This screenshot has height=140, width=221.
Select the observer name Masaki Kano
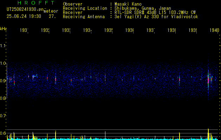pos(128,4)
